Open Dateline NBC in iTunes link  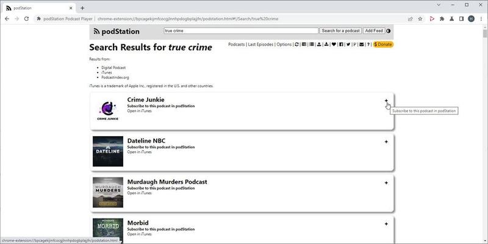point(140,152)
